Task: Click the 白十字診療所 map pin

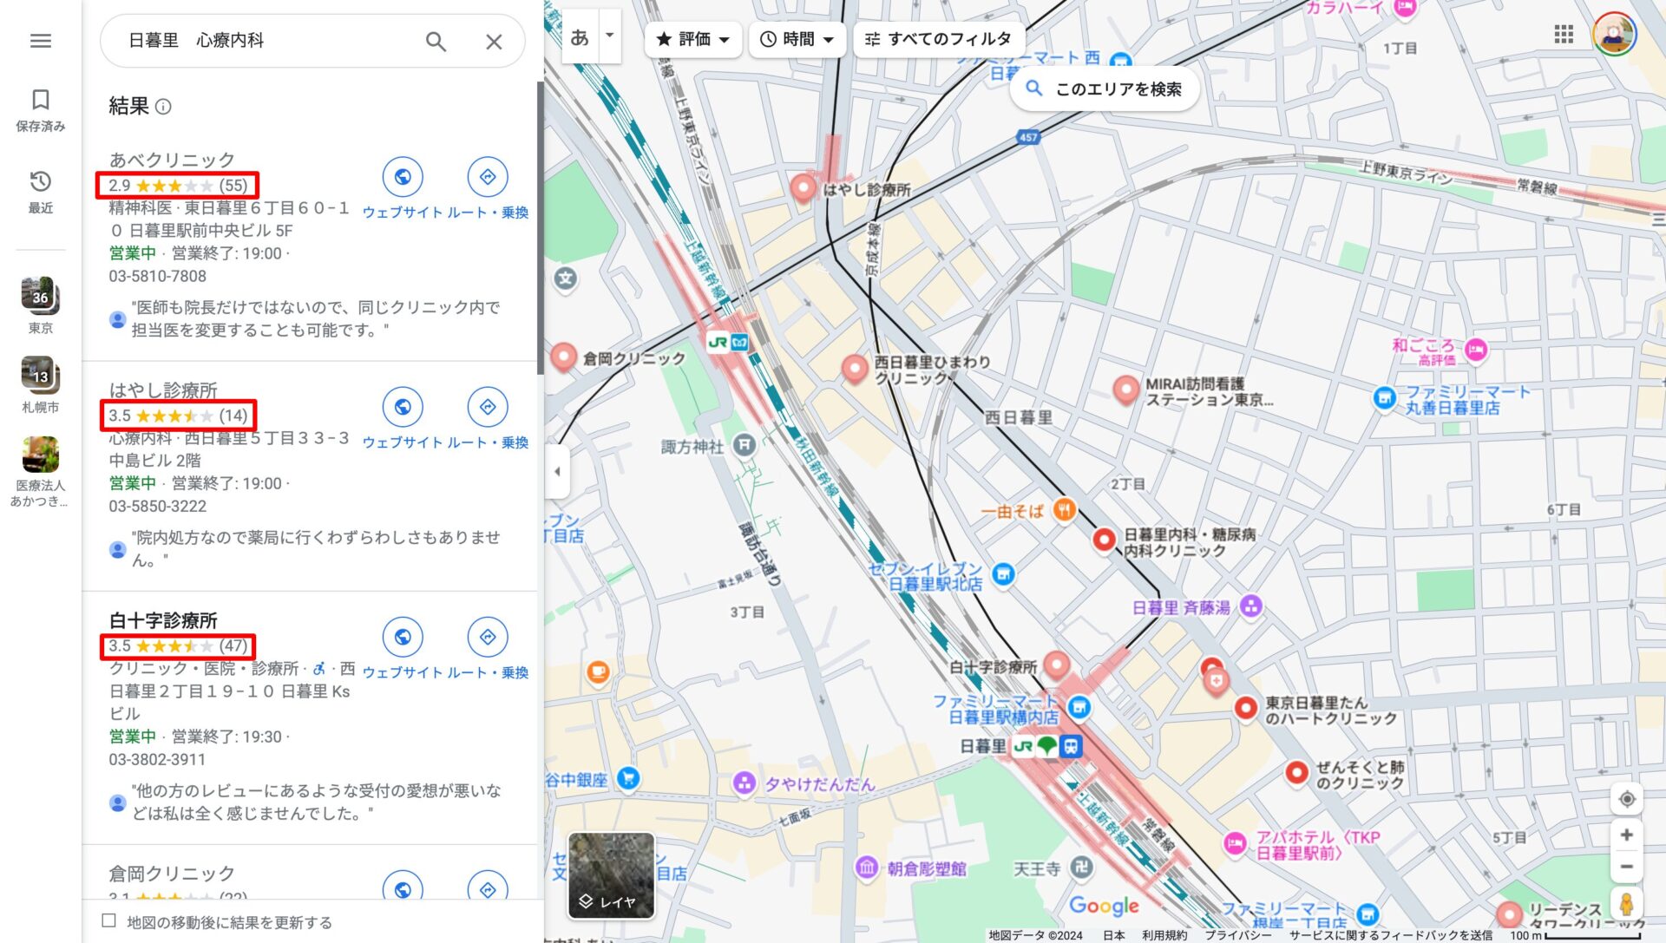Action: pos(1056,665)
